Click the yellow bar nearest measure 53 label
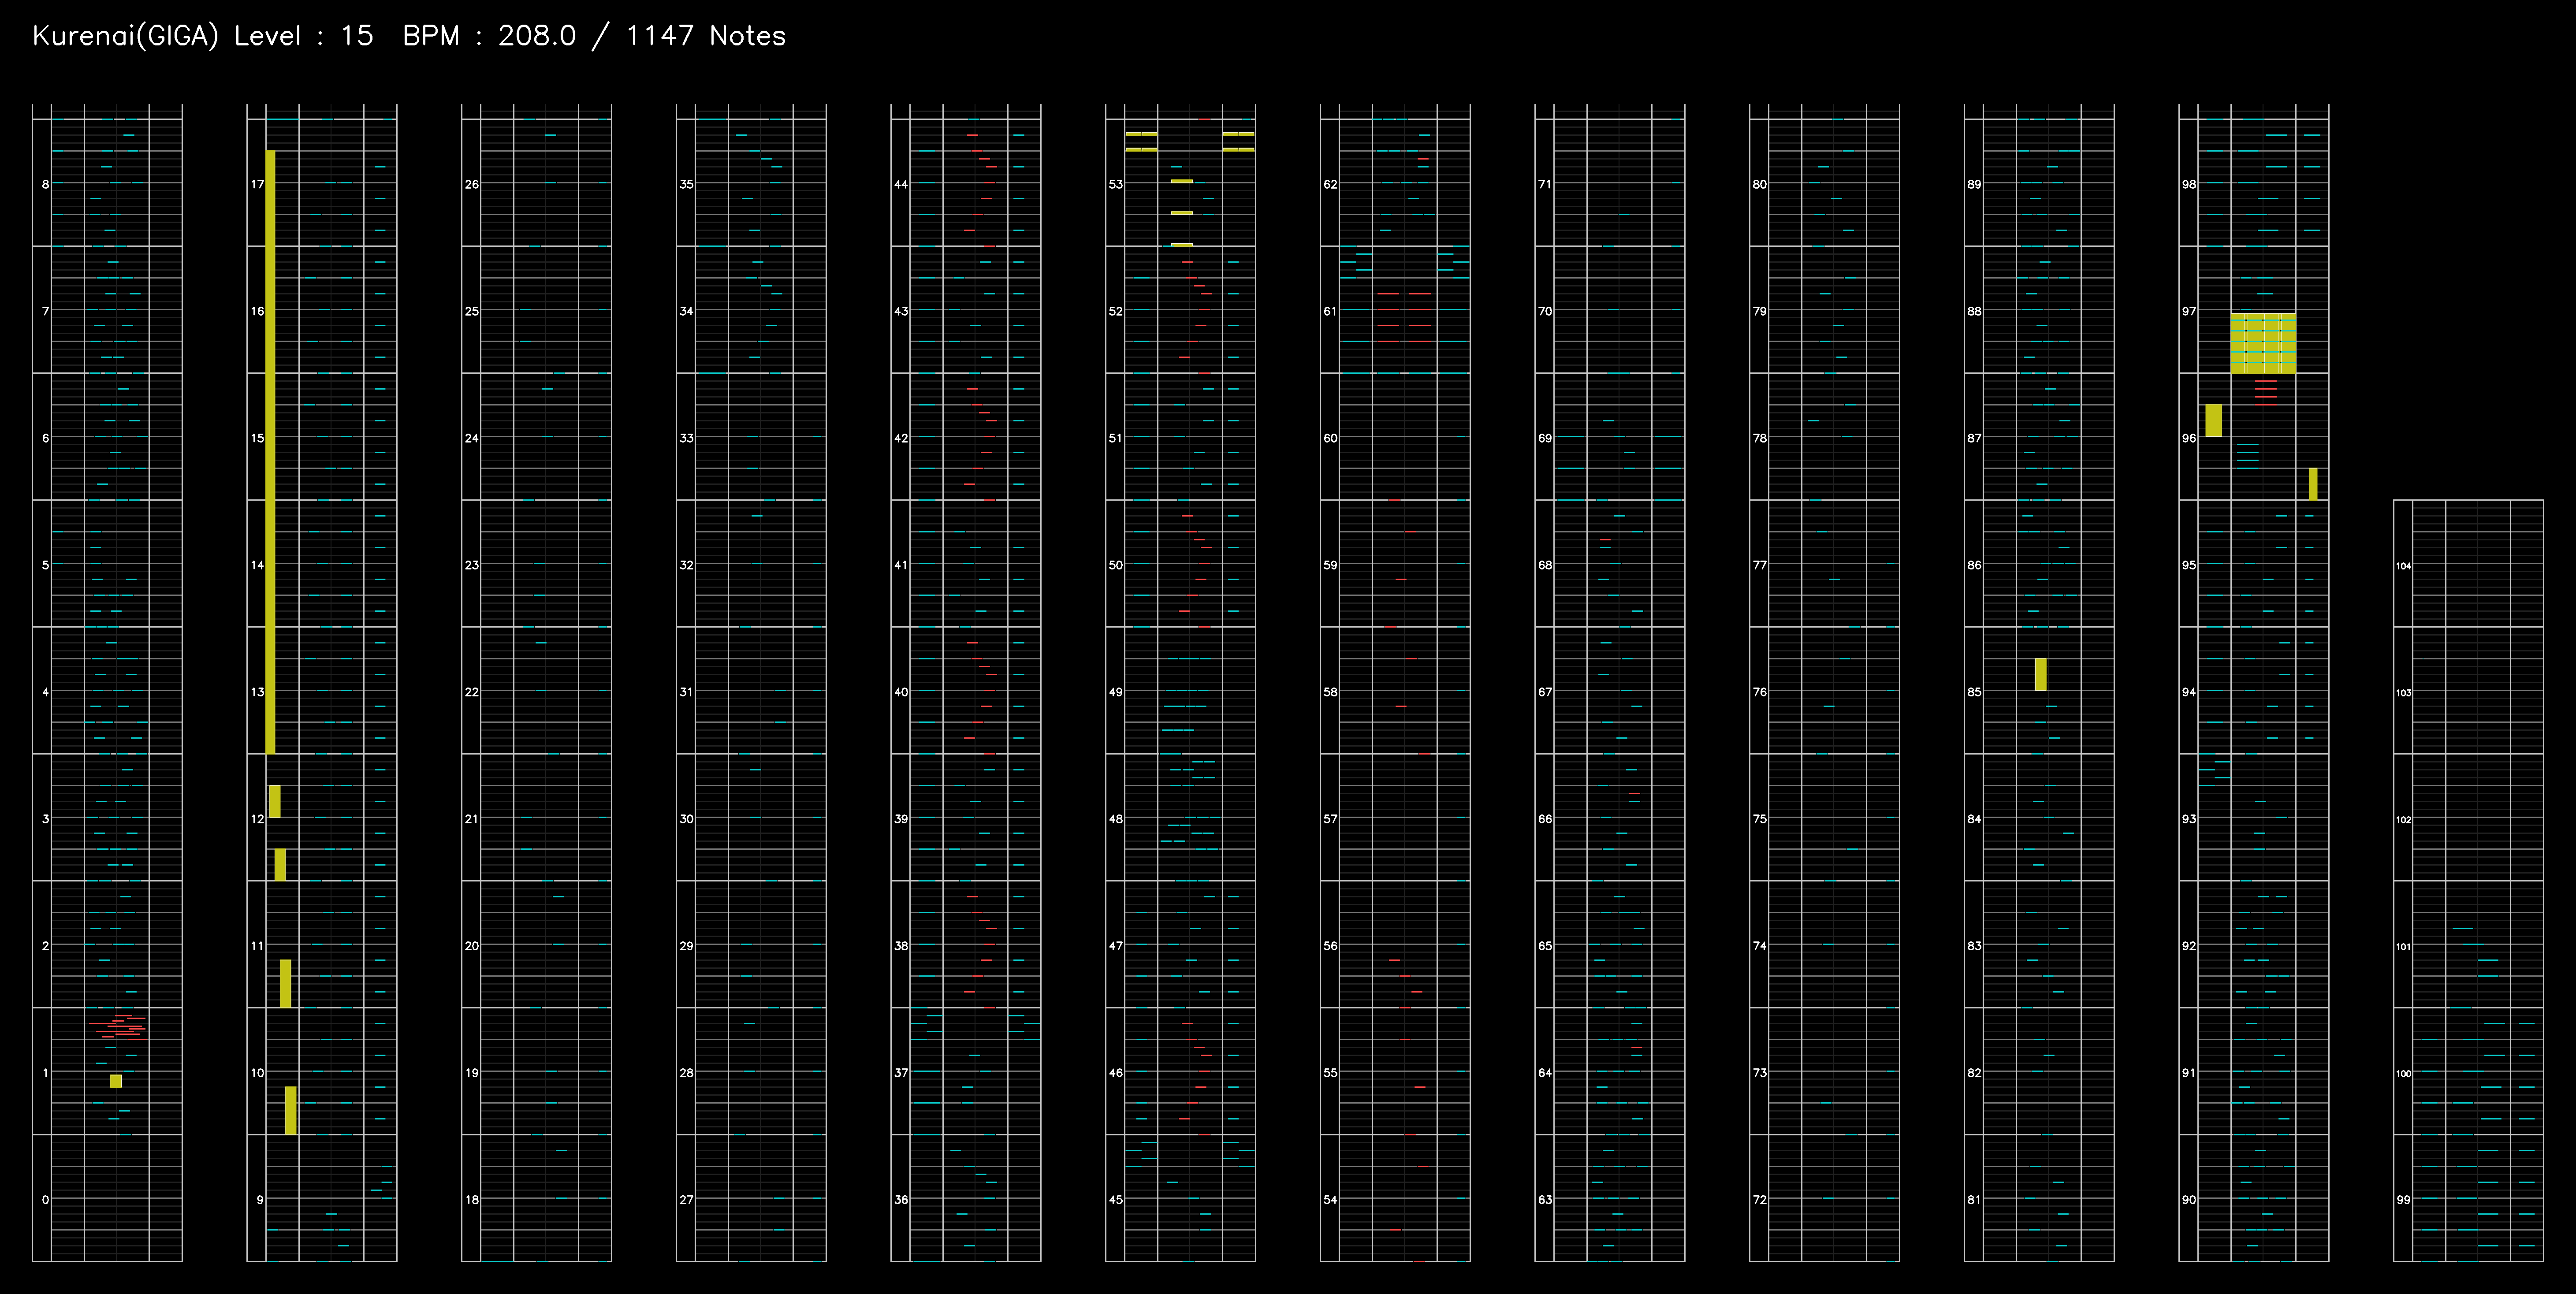2576x1294 pixels. click(1182, 181)
